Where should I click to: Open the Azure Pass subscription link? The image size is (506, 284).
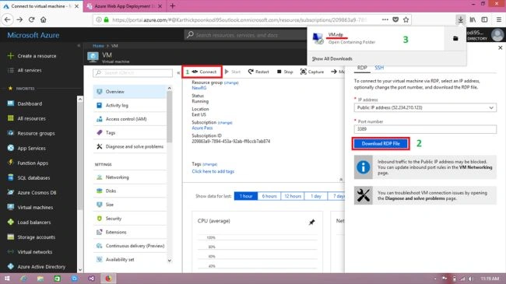click(x=202, y=128)
